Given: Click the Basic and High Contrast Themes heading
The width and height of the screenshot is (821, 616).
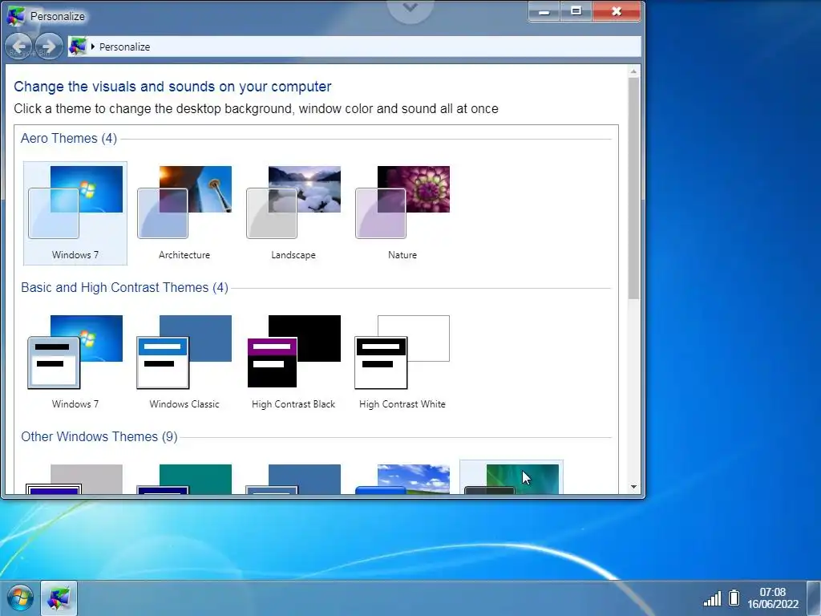Looking at the screenshot, I should pyautogui.click(x=124, y=288).
